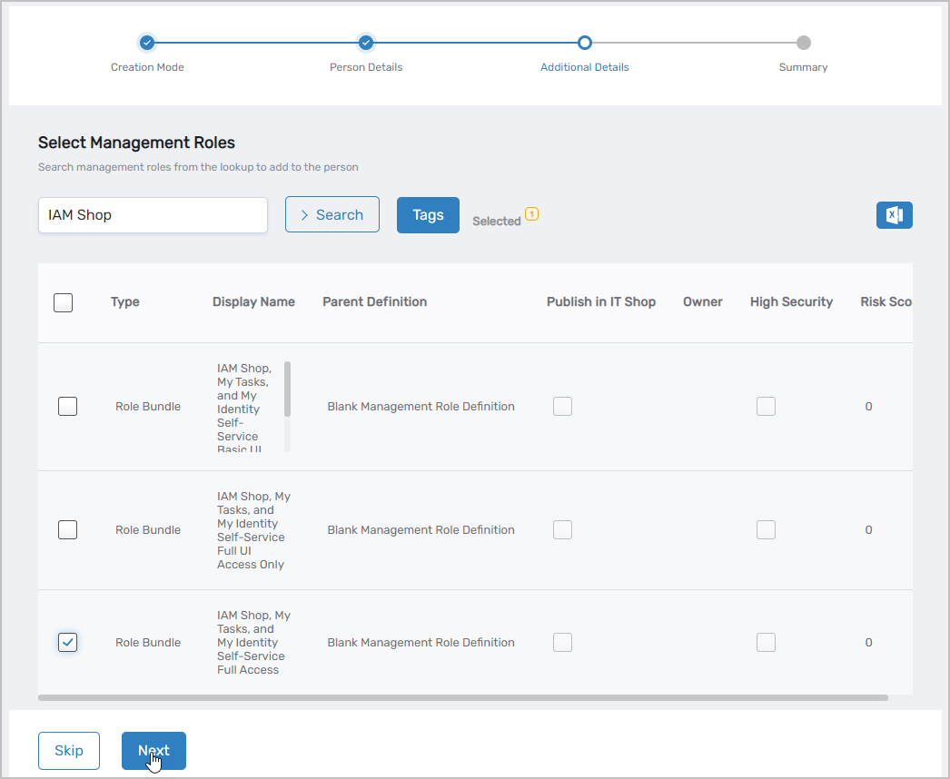Viewport: 950px width, 779px height.
Task: Click the Person Details checkmark icon
Action: coord(366,42)
